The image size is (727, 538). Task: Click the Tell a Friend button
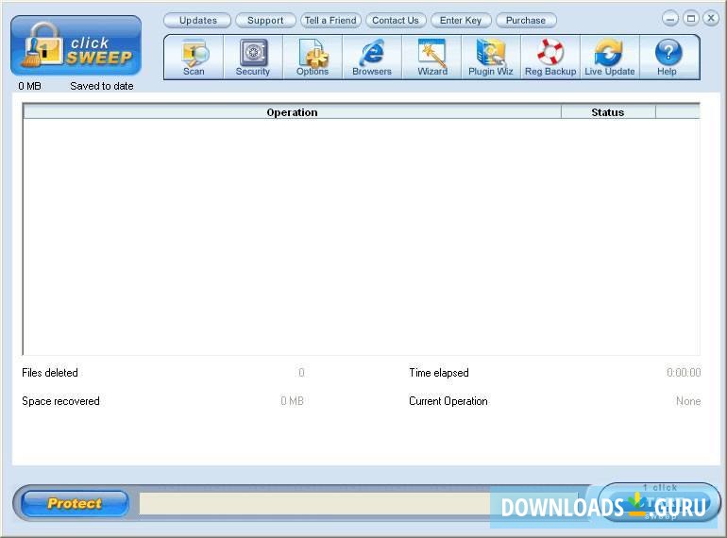point(330,21)
